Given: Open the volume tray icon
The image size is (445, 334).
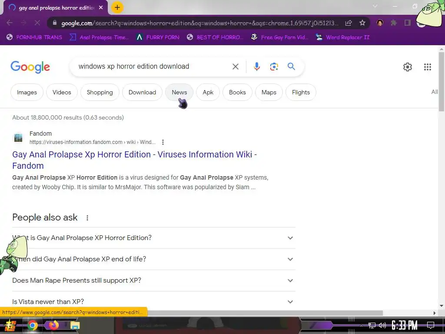Looking at the screenshot, I should pyautogui.click(x=382, y=325).
